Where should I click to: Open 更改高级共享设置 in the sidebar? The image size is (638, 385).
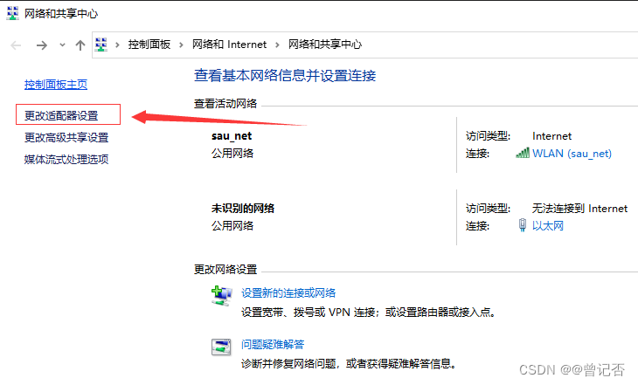66,137
